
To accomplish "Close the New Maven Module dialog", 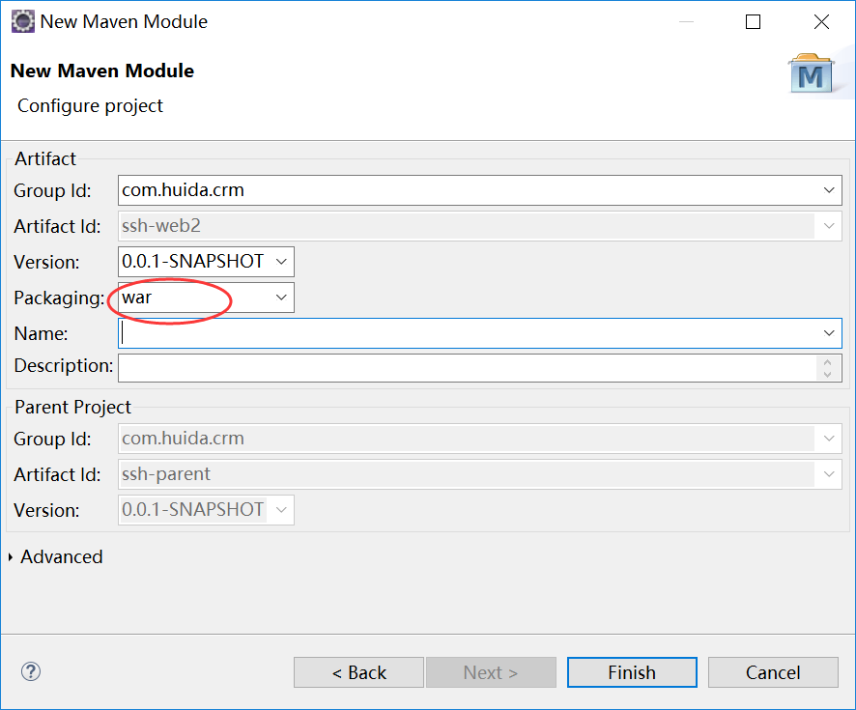I will pyautogui.click(x=821, y=21).
